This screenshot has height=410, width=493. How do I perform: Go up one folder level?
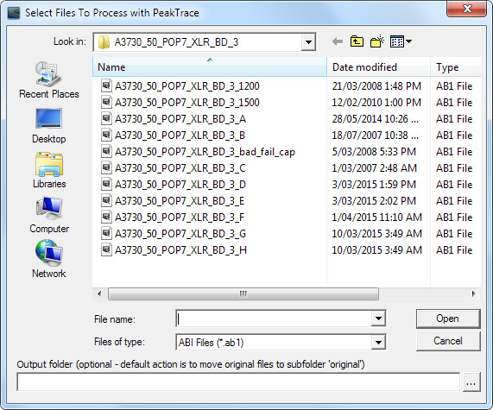357,41
